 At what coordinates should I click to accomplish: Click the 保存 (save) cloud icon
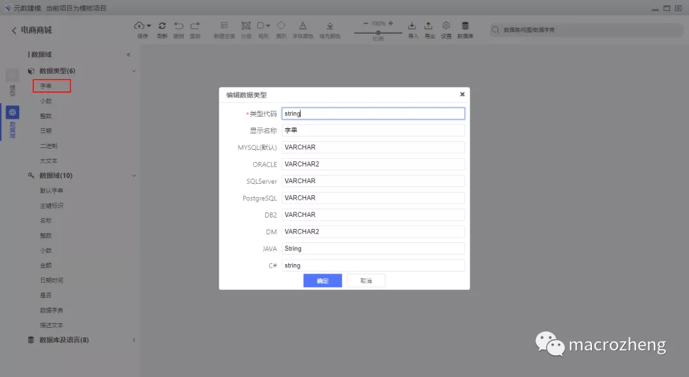coord(140,26)
